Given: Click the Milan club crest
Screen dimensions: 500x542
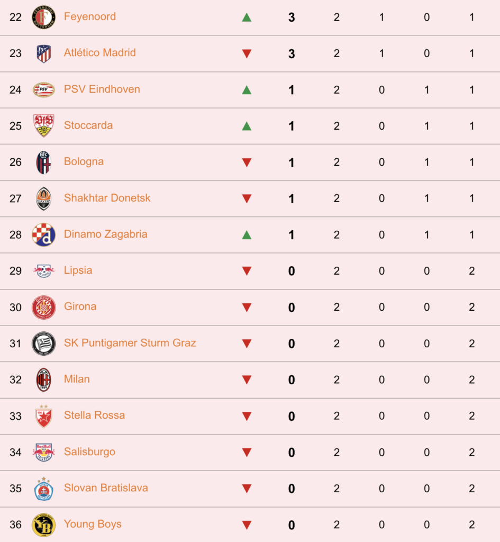Looking at the screenshot, I should tap(43, 380).
